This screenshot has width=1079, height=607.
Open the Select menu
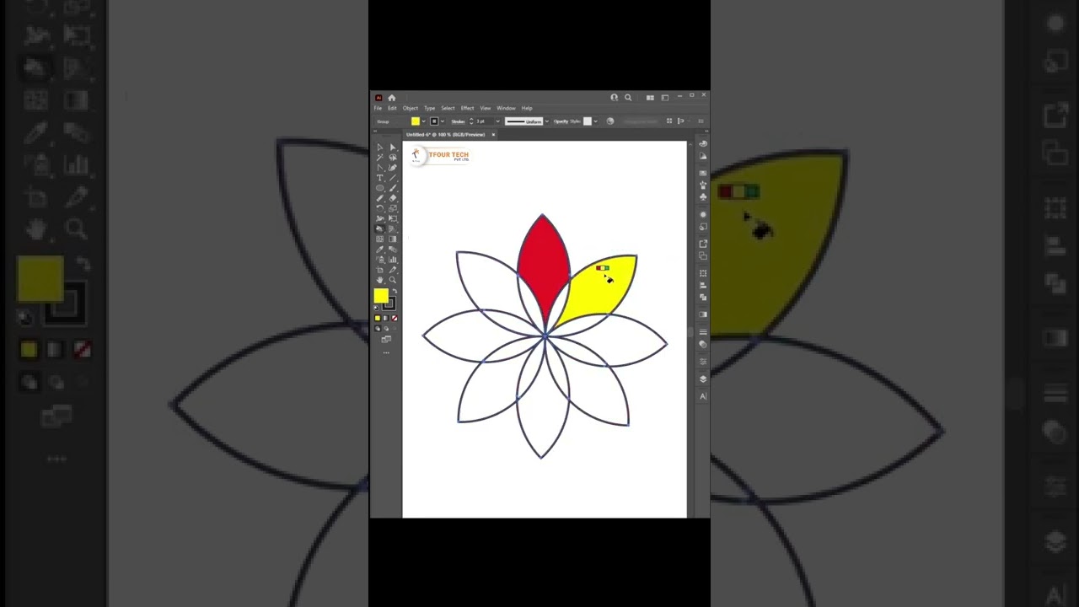[x=448, y=108]
